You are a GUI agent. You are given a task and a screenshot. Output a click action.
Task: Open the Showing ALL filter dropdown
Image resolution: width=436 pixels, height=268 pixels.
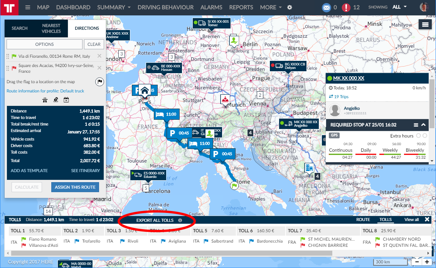pyautogui.click(x=399, y=7)
